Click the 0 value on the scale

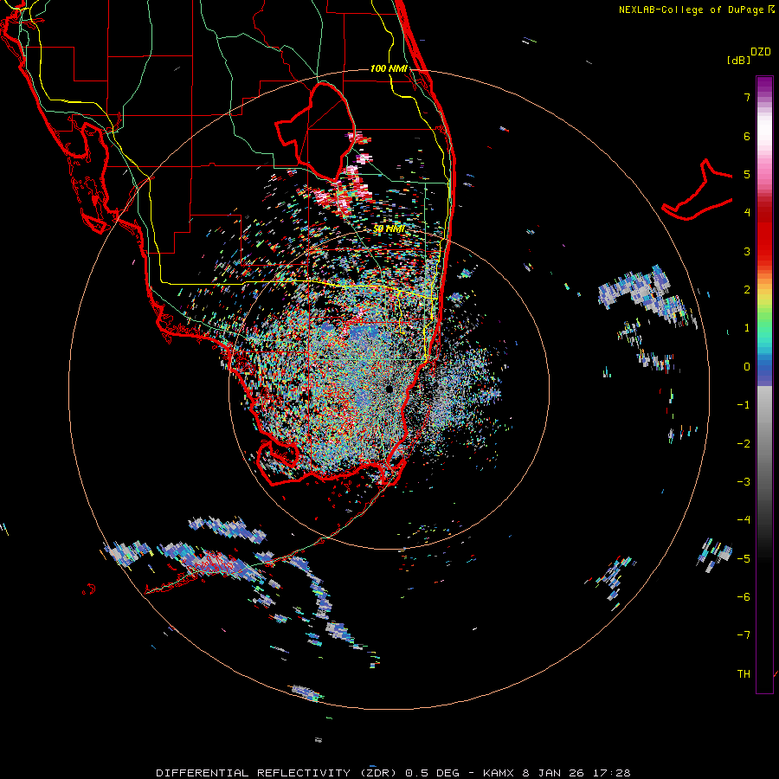(x=747, y=367)
